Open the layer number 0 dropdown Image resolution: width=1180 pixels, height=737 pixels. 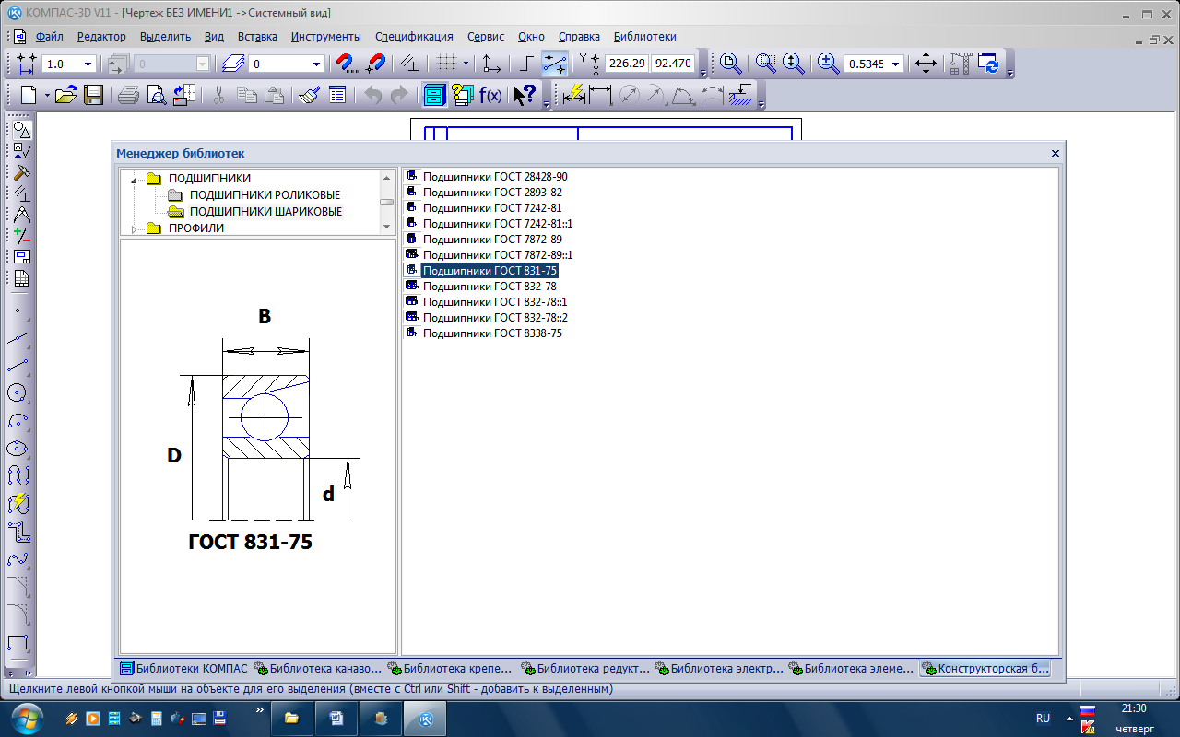tap(317, 64)
